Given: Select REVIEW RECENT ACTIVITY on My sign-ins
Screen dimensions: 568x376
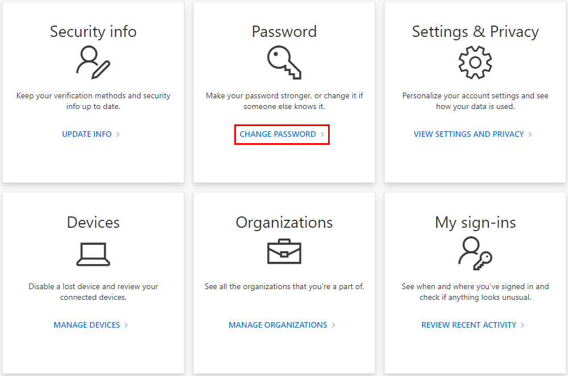Looking at the screenshot, I should 469,325.
